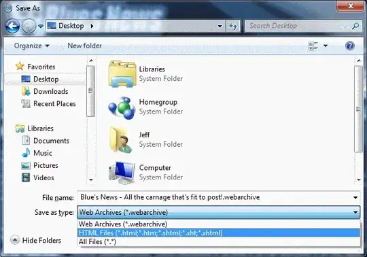Click the Save as type combo box
The height and width of the screenshot is (257, 367).
point(219,212)
